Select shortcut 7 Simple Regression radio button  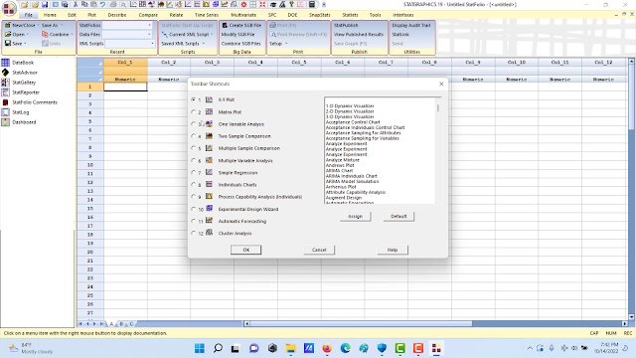point(194,172)
